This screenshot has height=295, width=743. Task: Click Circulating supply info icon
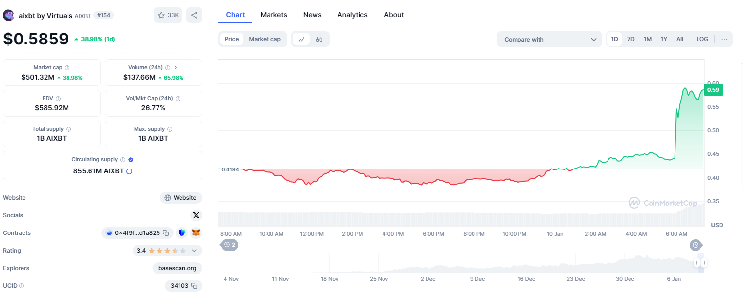pyautogui.click(x=123, y=160)
